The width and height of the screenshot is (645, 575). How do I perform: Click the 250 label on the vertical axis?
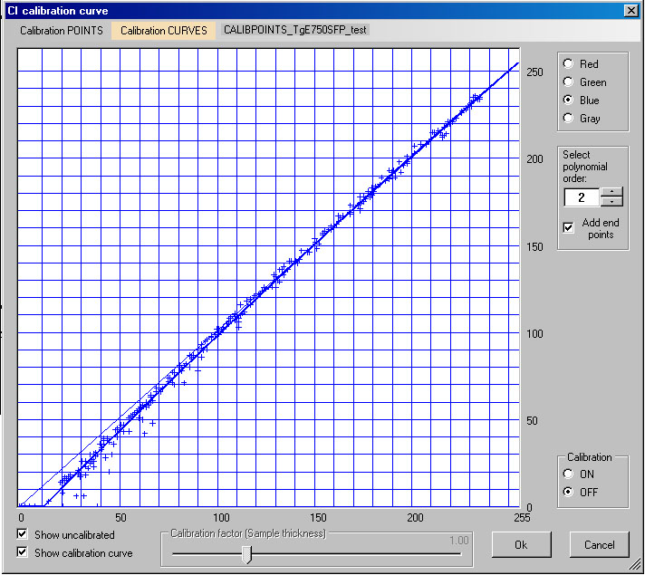[x=534, y=72]
